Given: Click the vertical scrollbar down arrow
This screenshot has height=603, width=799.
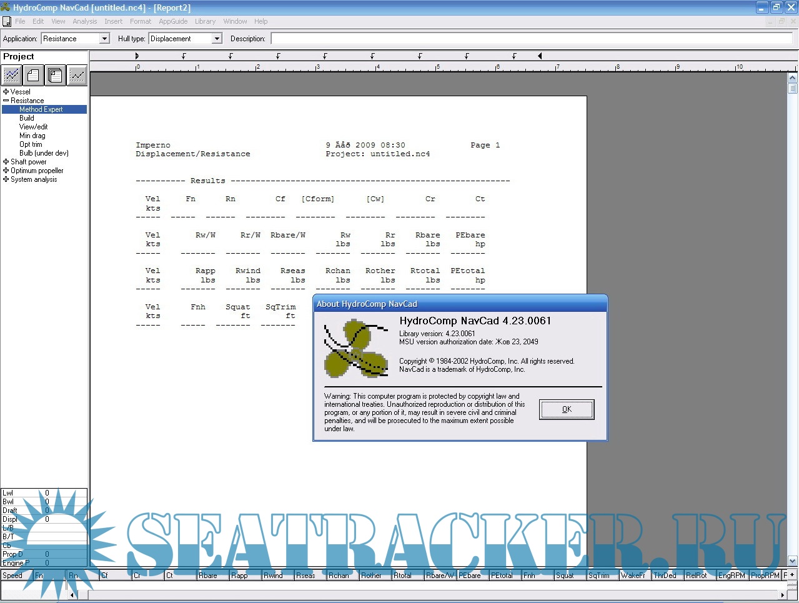Looking at the screenshot, I should [x=793, y=561].
